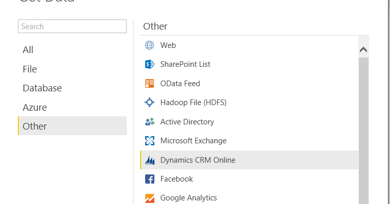Image resolution: width=390 pixels, height=204 pixels.
Task: Click the scroll up arrow
Action: [363, 49]
